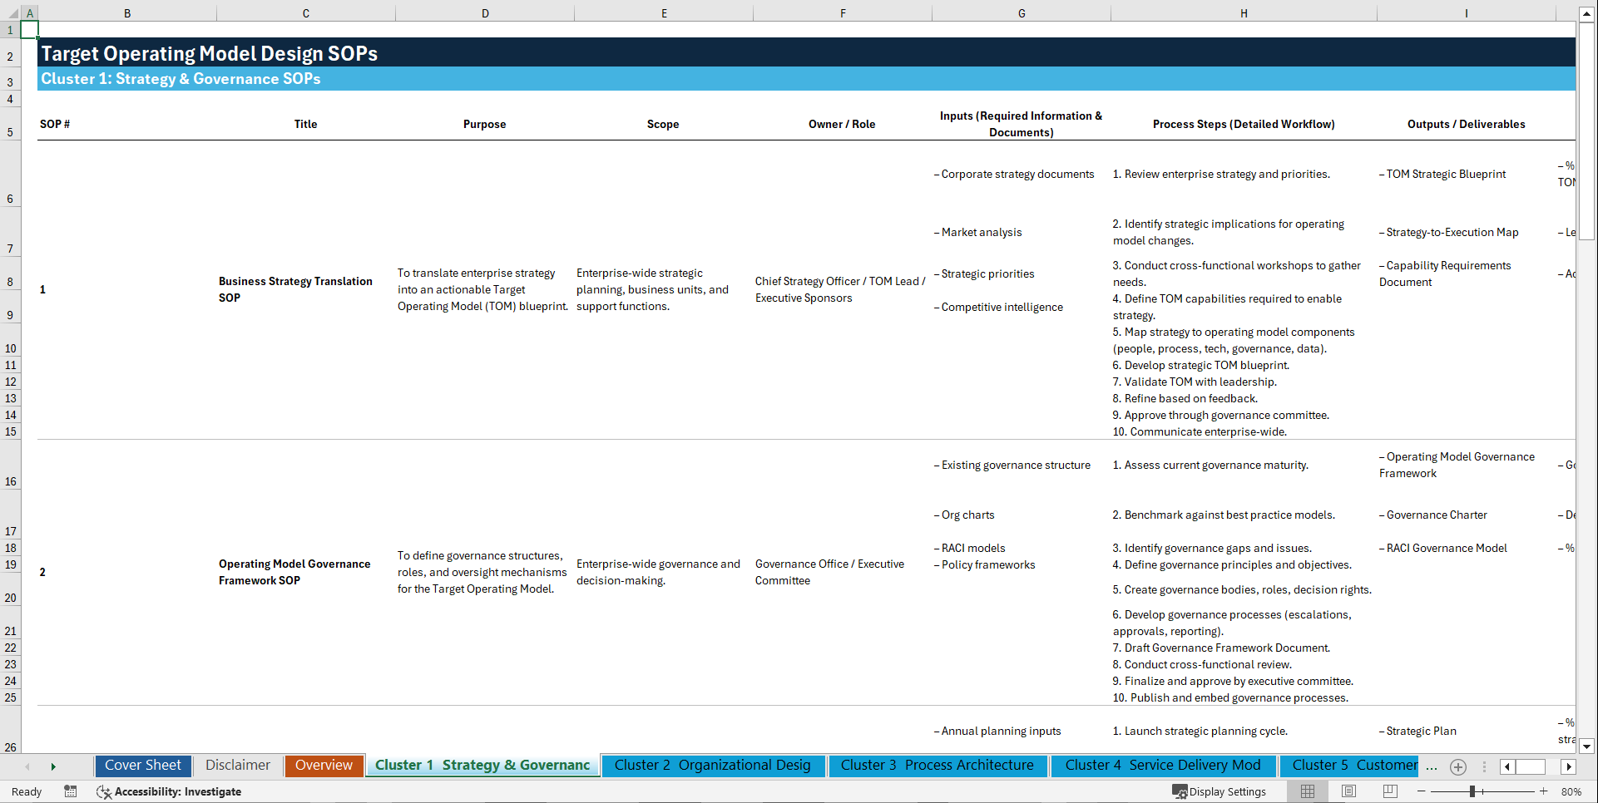1598x803 pixels.
Task: Open the all-sheets list icon
Action: click(x=1484, y=766)
